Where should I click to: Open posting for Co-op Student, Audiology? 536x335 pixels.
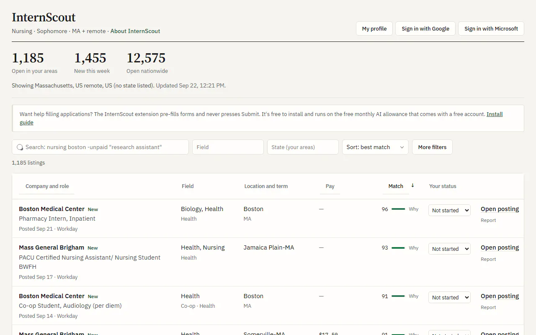click(500, 296)
